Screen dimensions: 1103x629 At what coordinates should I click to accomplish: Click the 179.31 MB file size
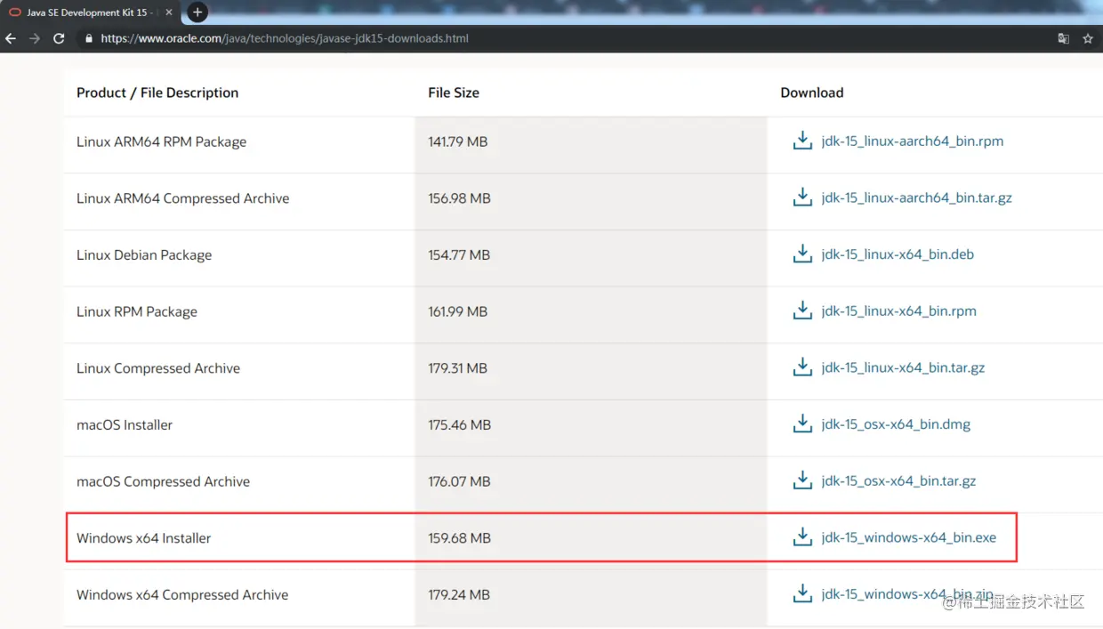pos(457,368)
